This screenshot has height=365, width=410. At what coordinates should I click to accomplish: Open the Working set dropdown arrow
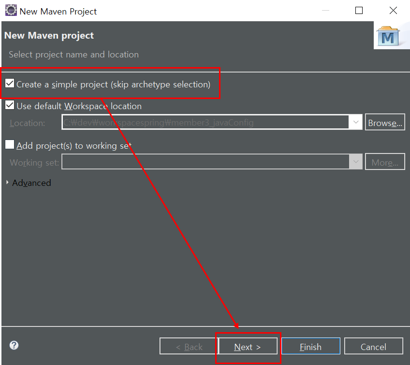pos(356,162)
